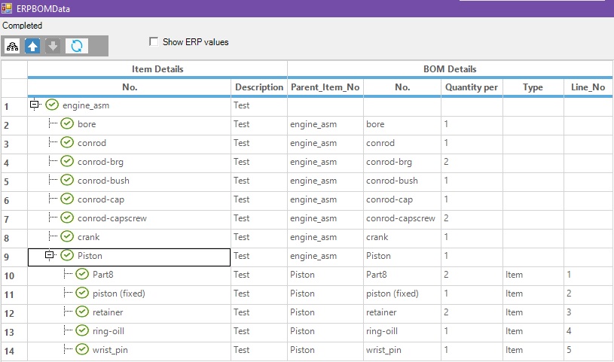The height and width of the screenshot is (362, 614).
Task: Click green check icon beside wrist_pin
Action: click(x=82, y=349)
